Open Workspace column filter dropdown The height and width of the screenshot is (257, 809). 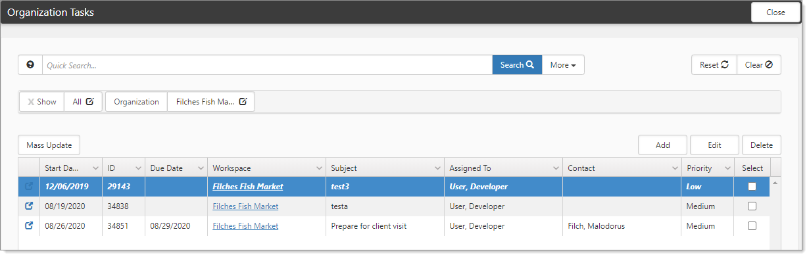coord(319,168)
